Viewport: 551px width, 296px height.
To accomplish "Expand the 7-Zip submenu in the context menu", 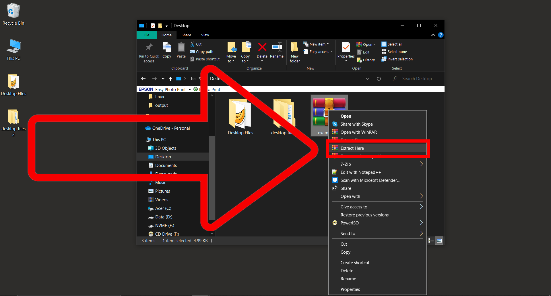I will tap(377, 164).
